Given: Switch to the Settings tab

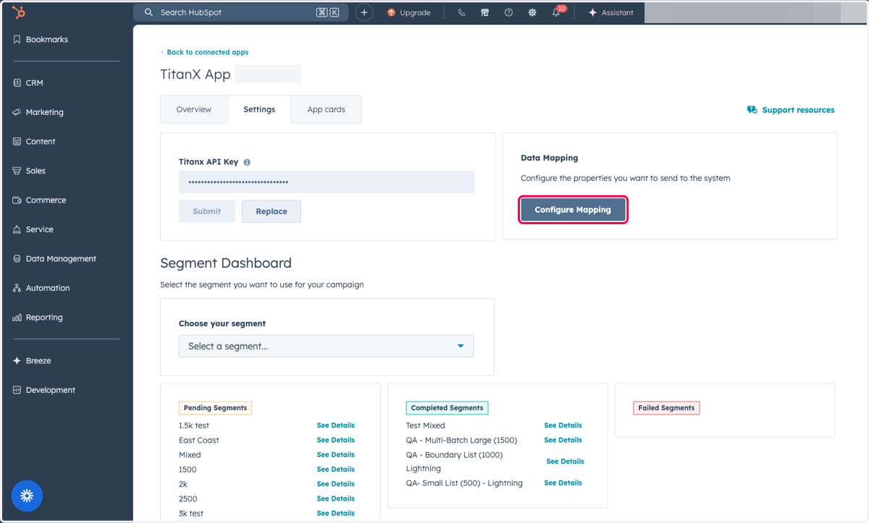Looking at the screenshot, I should click(x=259, y=109).
